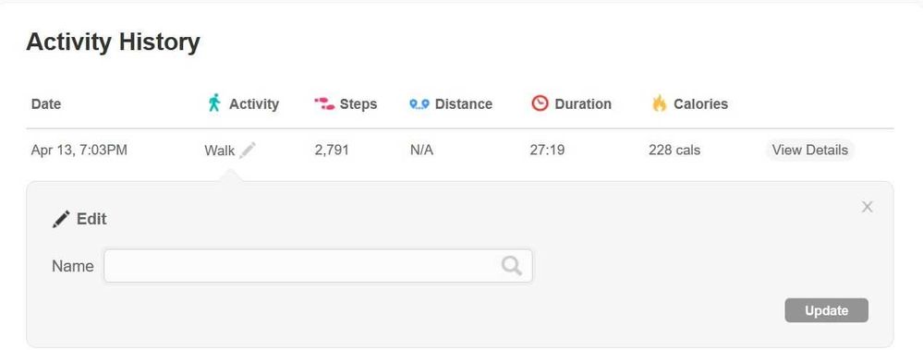Click the walking figure Activity icon
The width and height of the screenshot is (923, 350).
[x=214, y=103]
